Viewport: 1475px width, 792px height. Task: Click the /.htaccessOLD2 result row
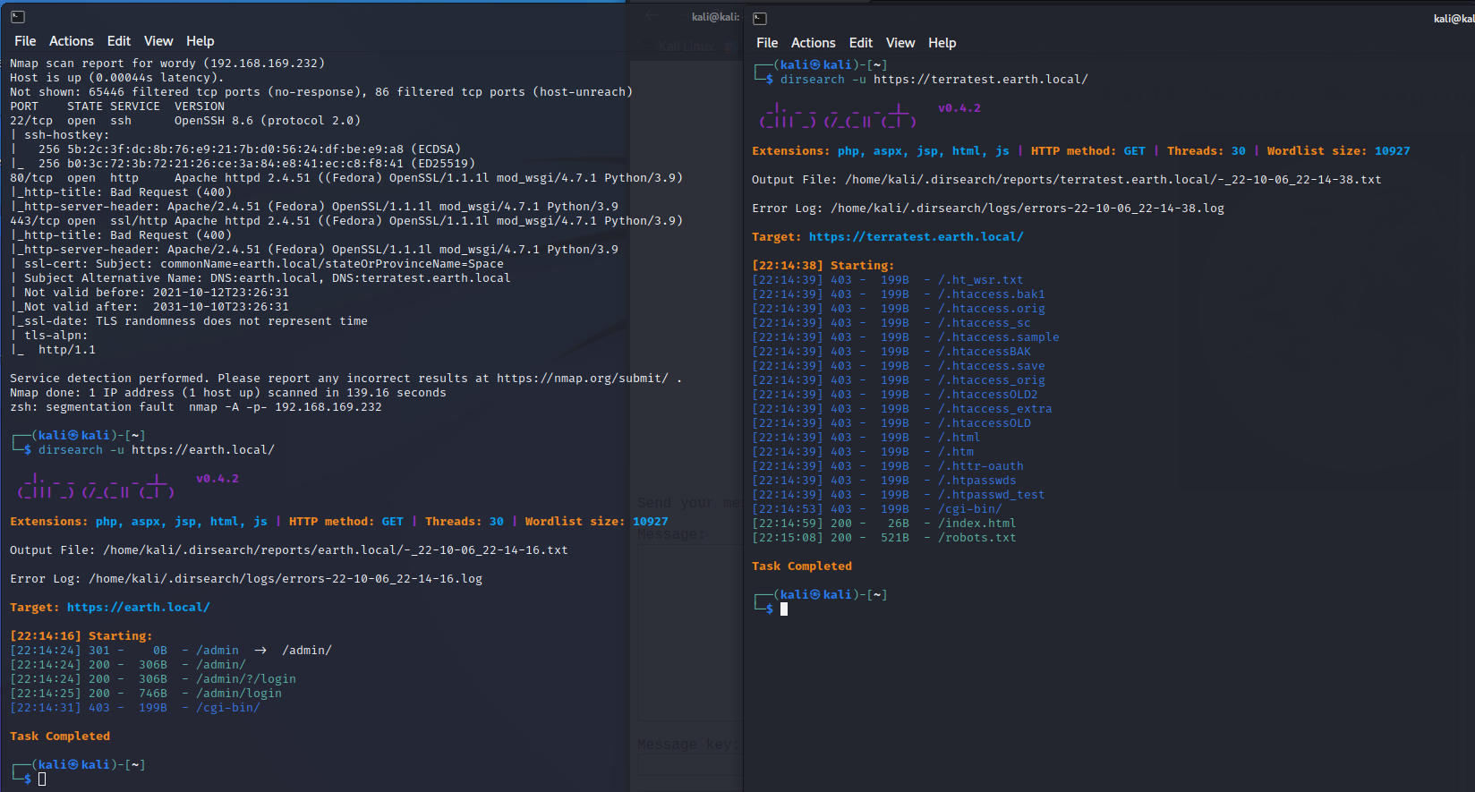point(895,395)
